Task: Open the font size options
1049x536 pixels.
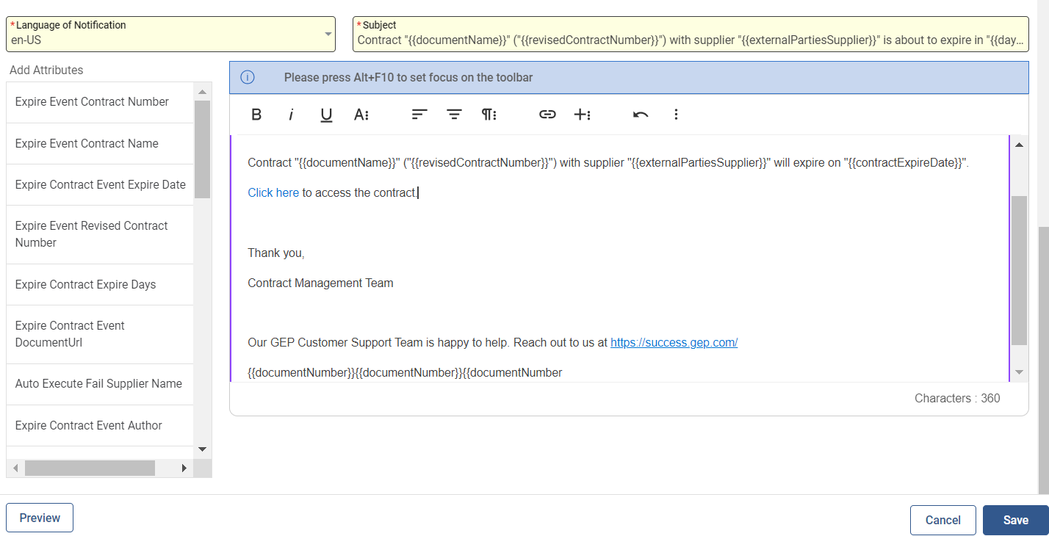Action: pos(361,115)
